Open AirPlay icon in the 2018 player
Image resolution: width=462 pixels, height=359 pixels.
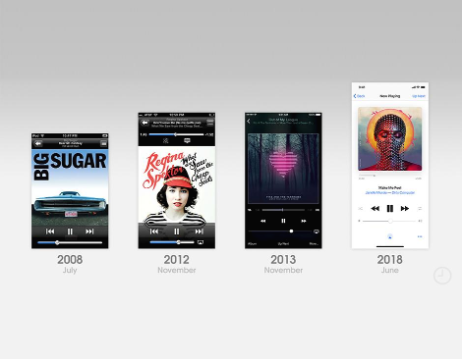390,236
